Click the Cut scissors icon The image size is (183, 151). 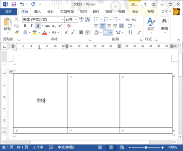pos(16,19)
